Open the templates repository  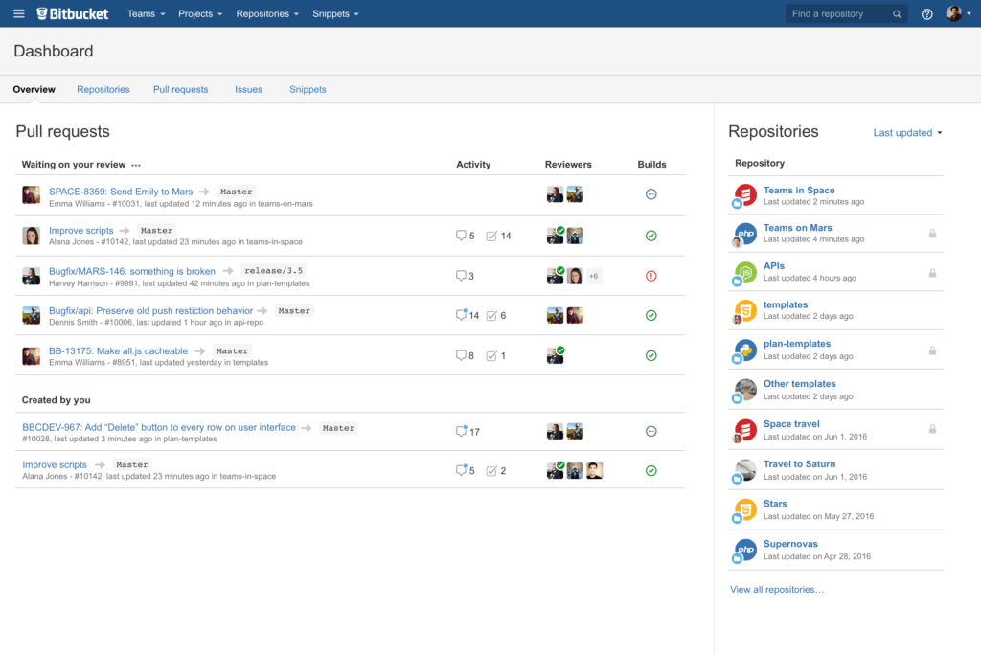[x=786, y=304]
